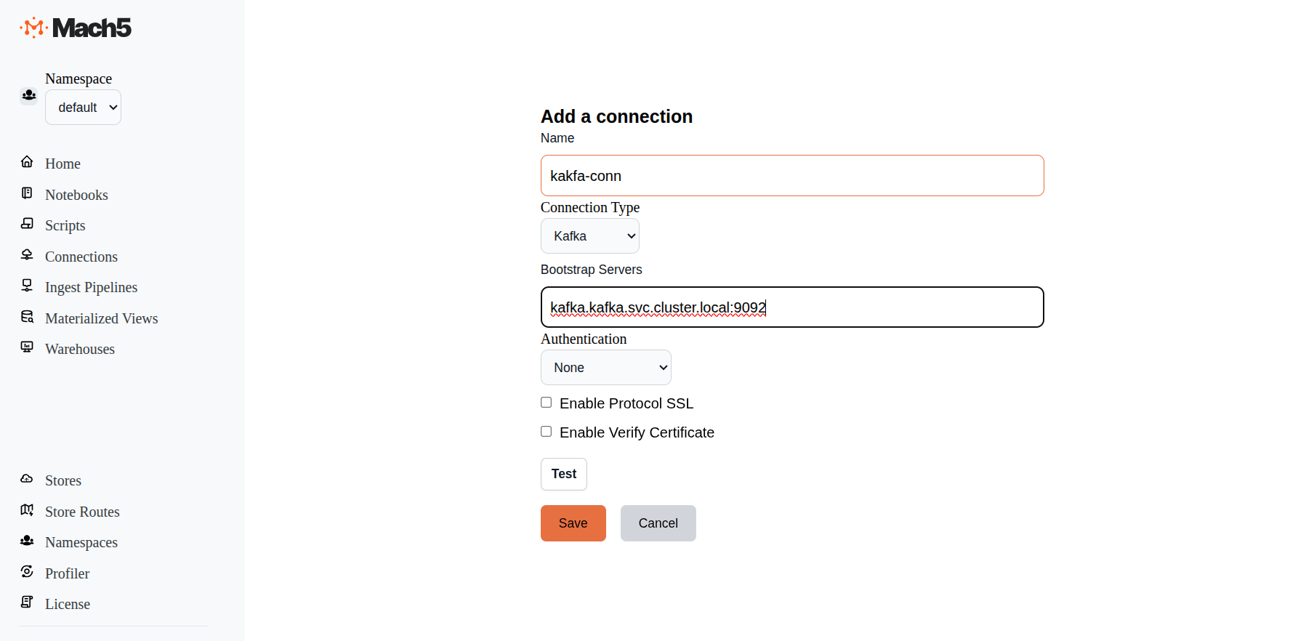Cancel adding the connection
1314x641 pixels.
click(658, 523)
